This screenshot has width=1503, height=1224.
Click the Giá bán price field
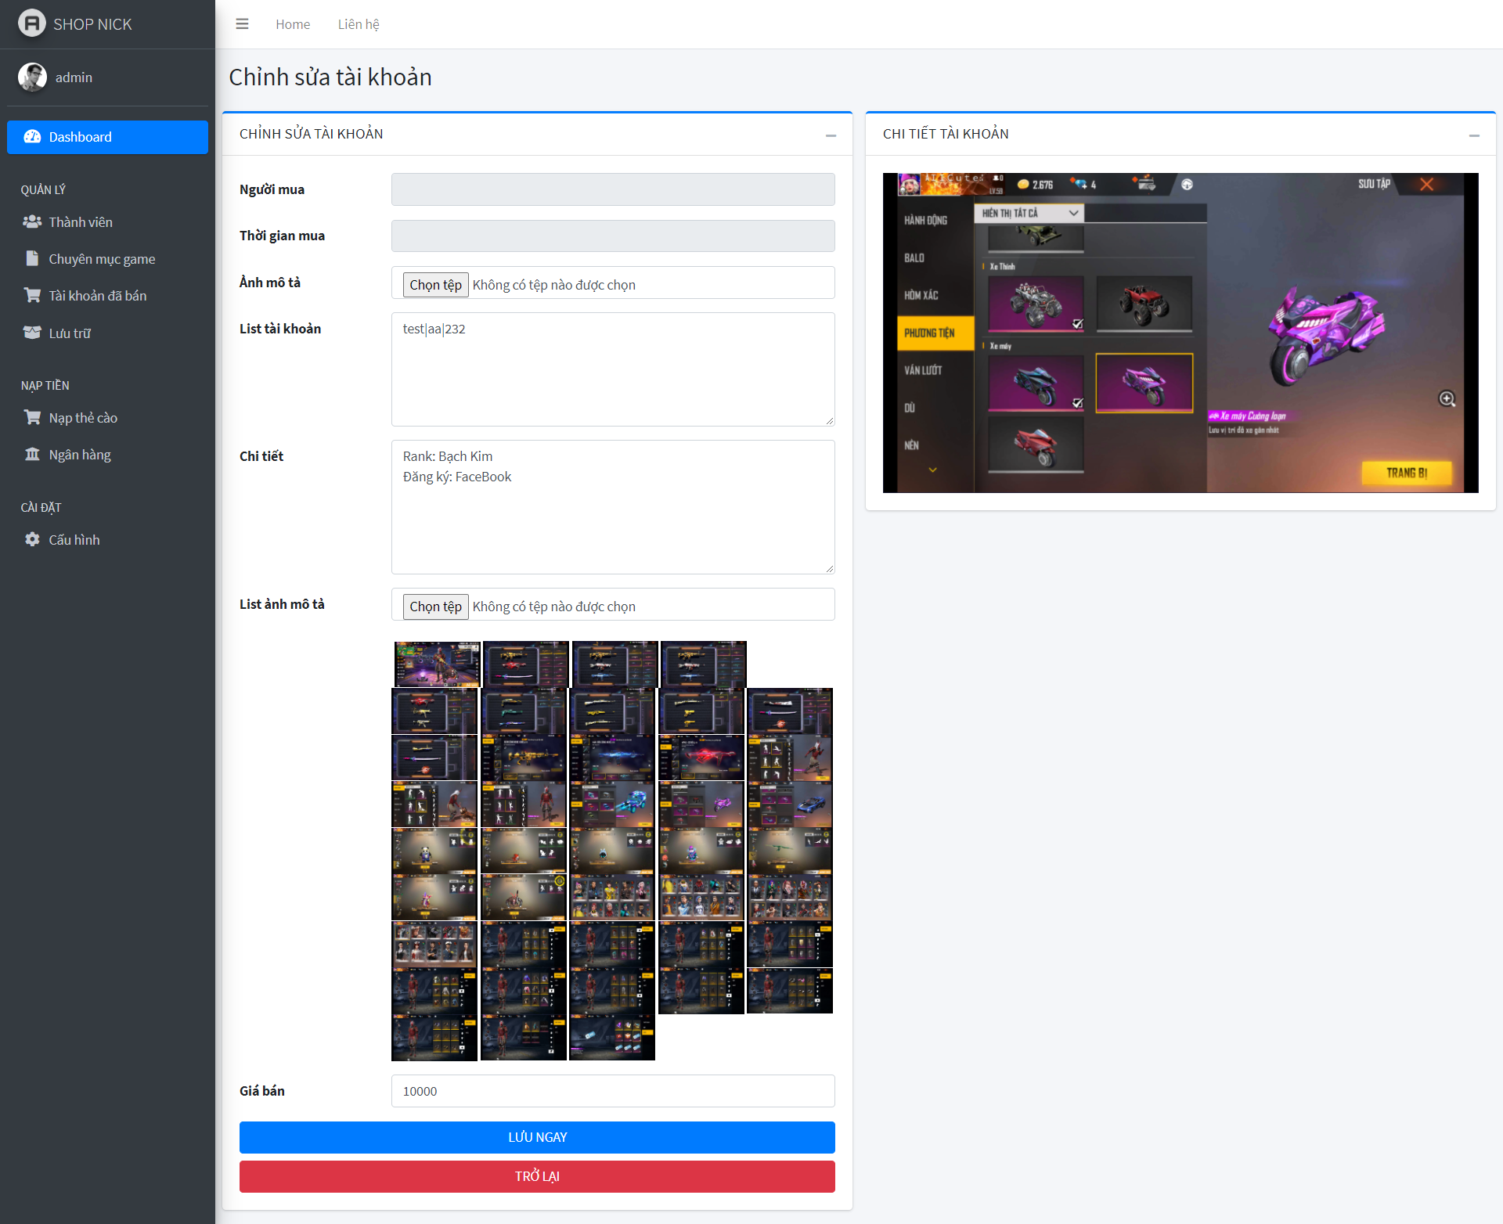(613, 1091)
